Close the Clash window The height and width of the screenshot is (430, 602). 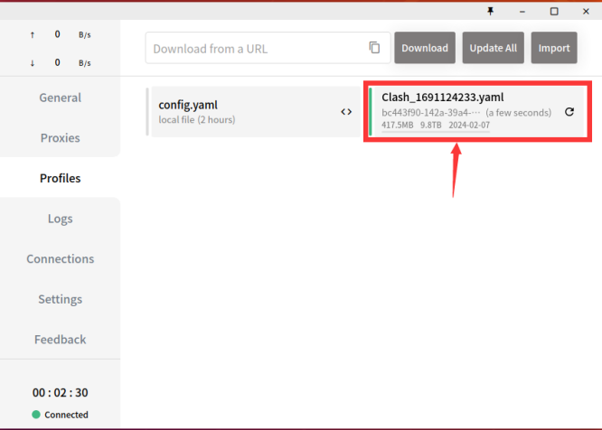click(586, 12)
